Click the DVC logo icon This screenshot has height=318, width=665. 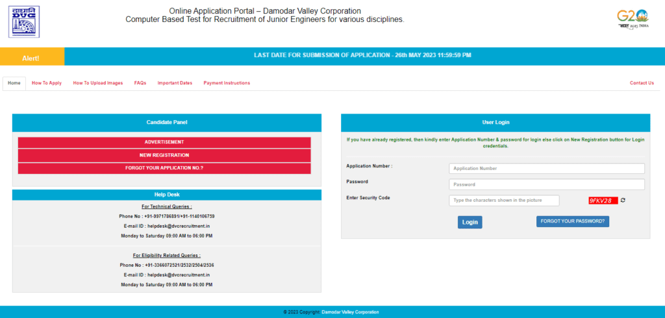tap(24, 21)
